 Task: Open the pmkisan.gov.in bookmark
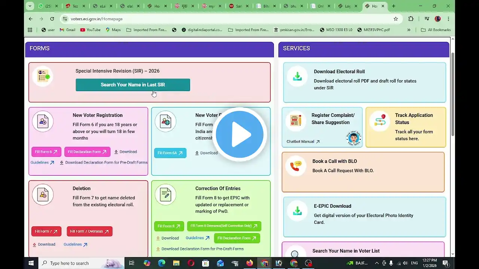[x=294, y=30]
